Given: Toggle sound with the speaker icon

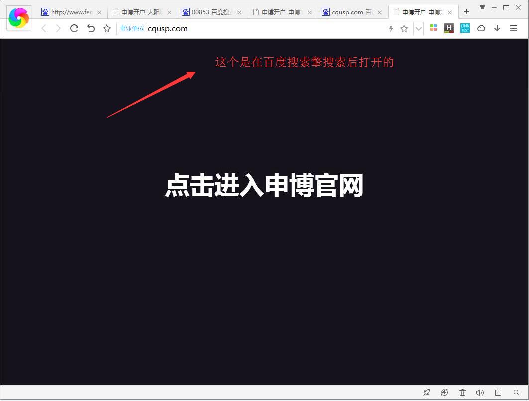Looking at the screenshot, I should click(x=480, y=393).
